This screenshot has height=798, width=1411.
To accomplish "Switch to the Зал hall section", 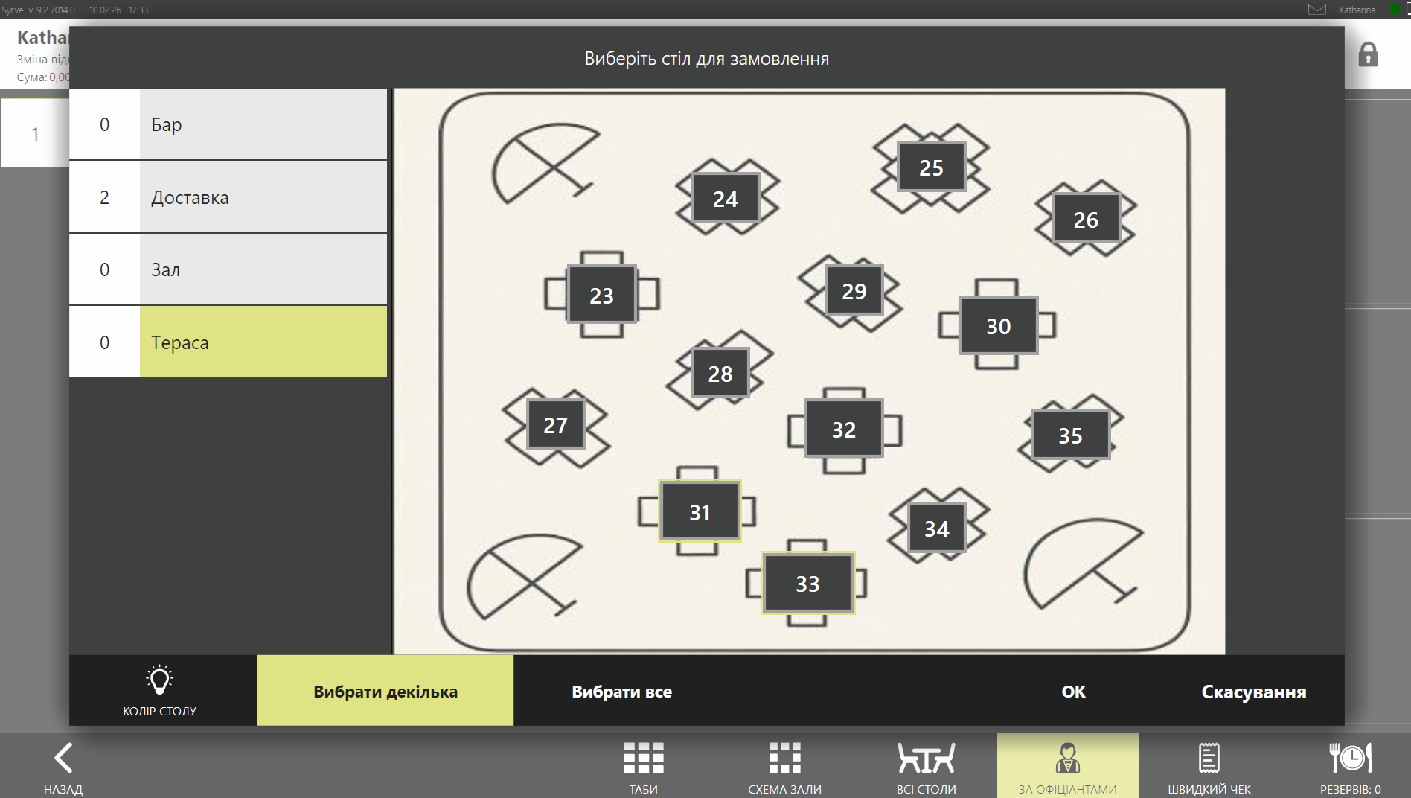I will pos(228,269).
